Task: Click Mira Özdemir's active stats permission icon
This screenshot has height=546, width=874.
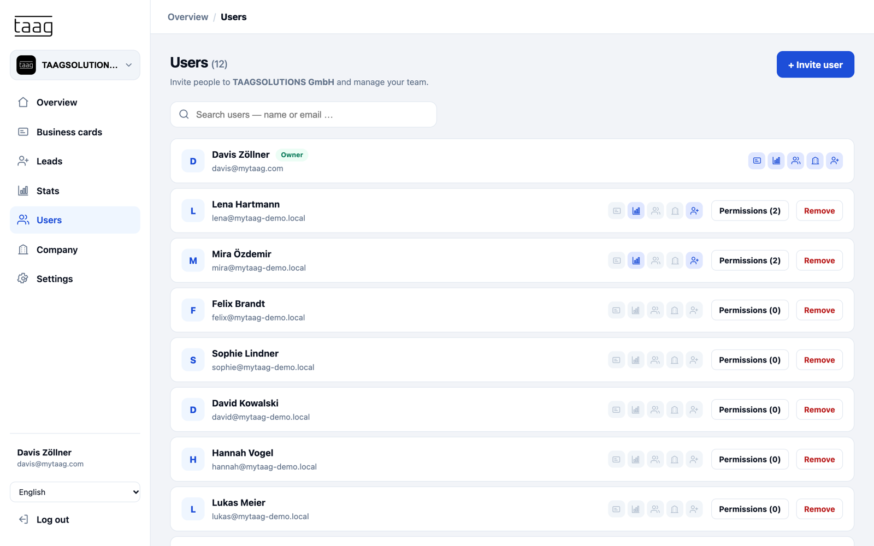Action: coord(636,260)
